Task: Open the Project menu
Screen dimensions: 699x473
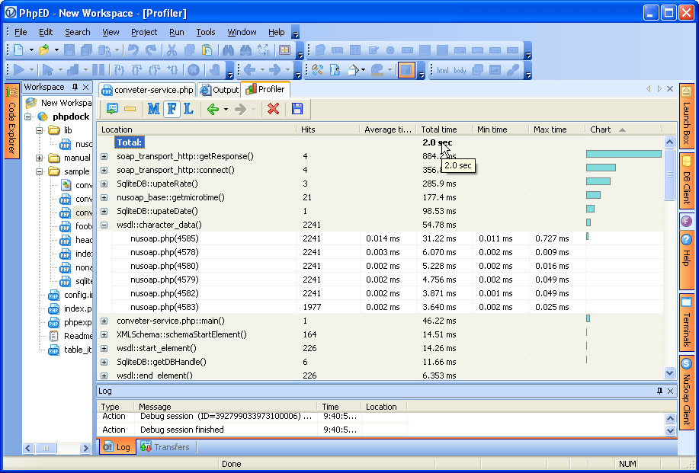Action: click(x=144, y=32)
